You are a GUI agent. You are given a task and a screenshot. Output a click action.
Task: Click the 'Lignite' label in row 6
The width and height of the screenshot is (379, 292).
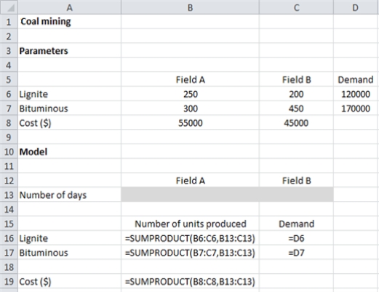33,94
